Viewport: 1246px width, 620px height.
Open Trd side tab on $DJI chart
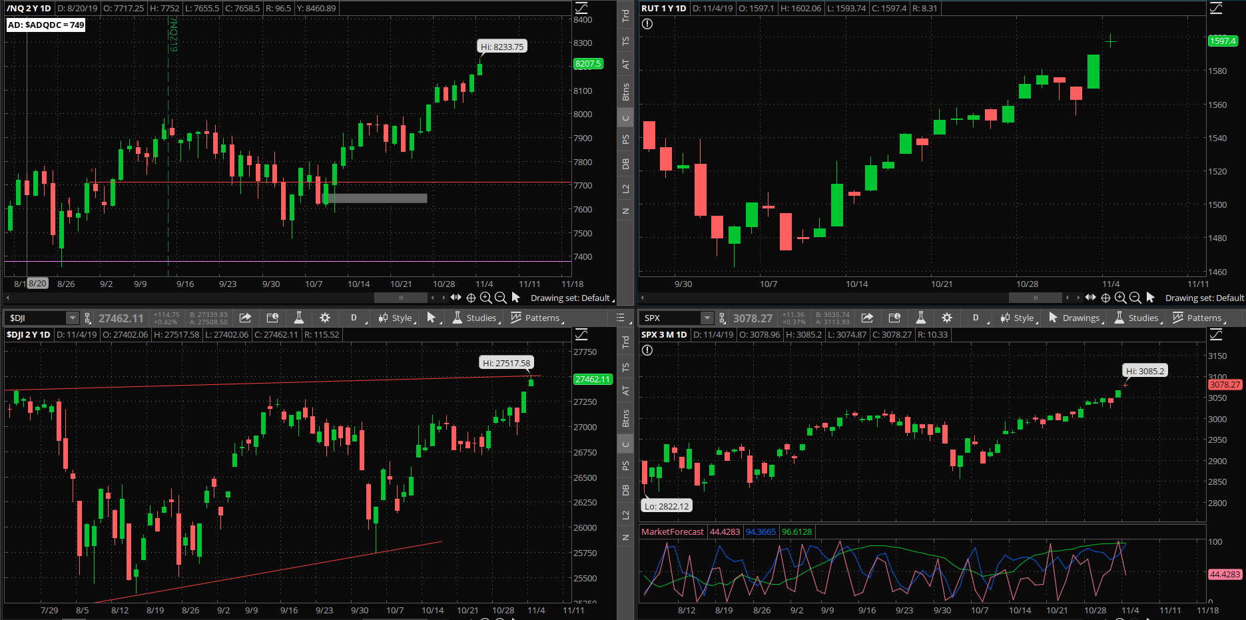625,342
